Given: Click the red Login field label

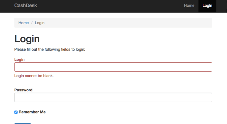Looking at the screenshot, I should pyautogui.click(x=19, y=60).
